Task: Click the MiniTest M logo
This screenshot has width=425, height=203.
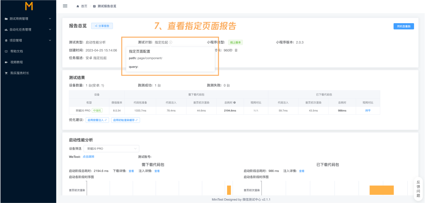Action: (29, 6)
